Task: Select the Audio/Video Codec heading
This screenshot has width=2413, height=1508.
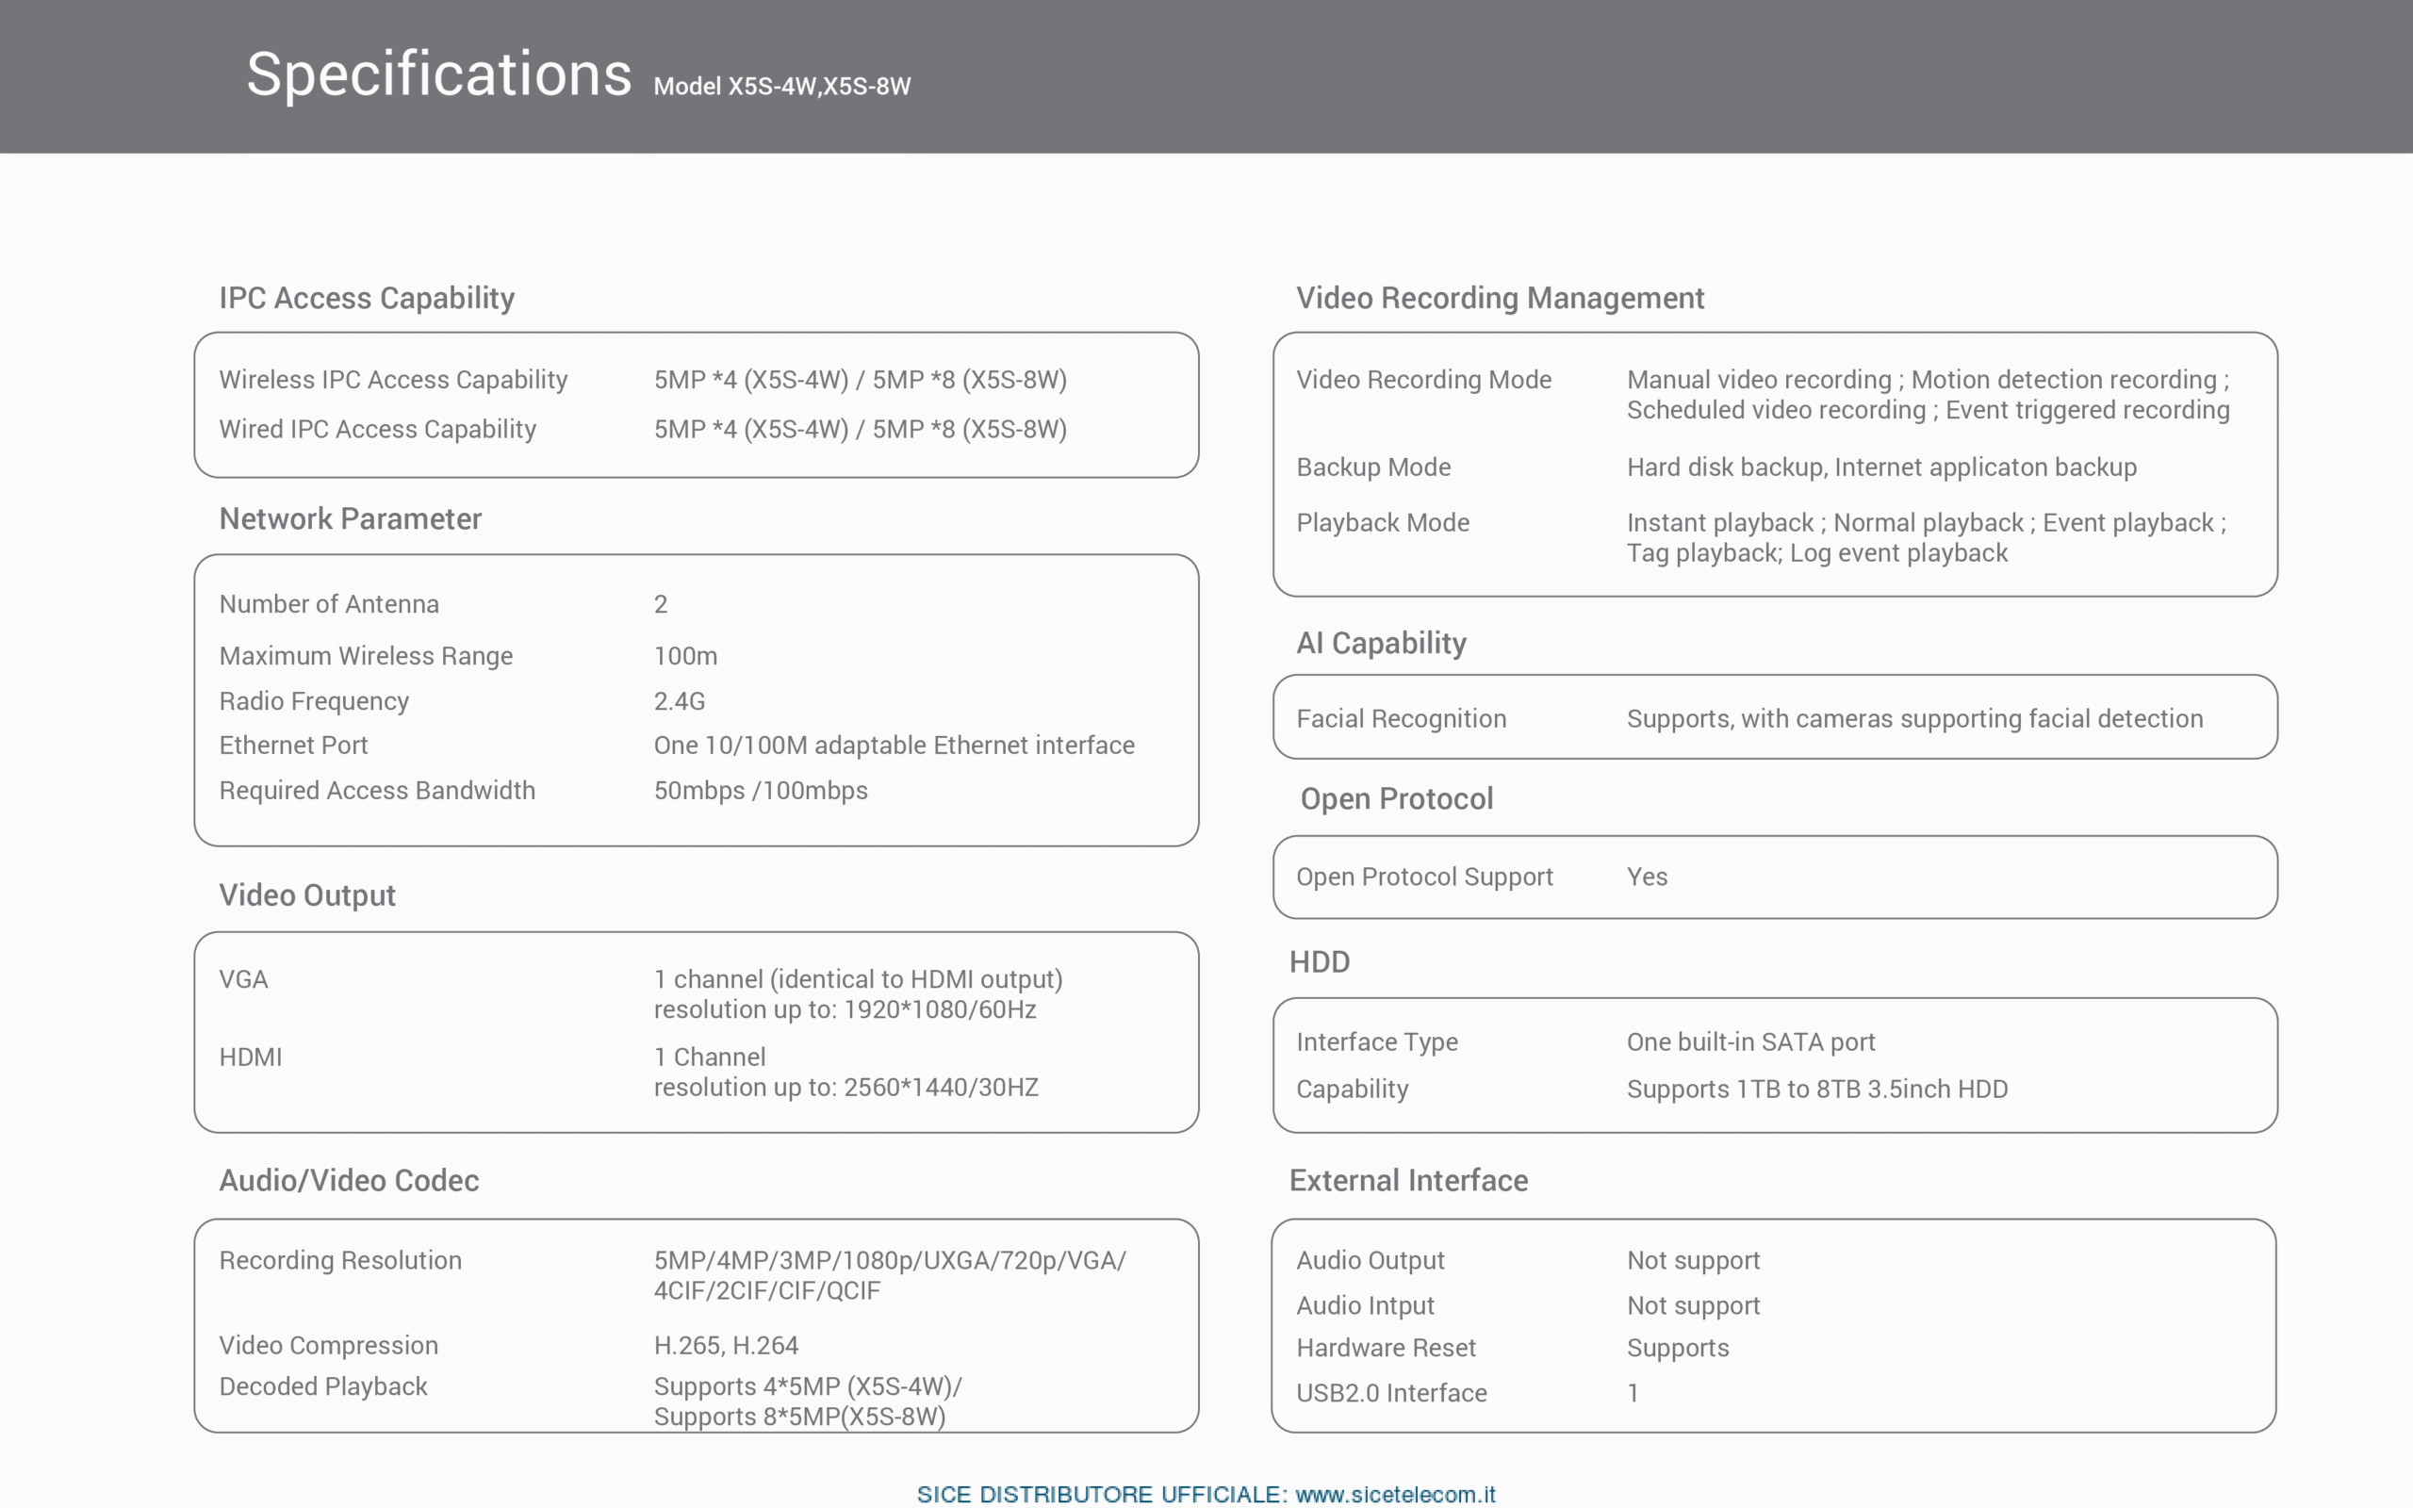Action: tap(349, 1180)
